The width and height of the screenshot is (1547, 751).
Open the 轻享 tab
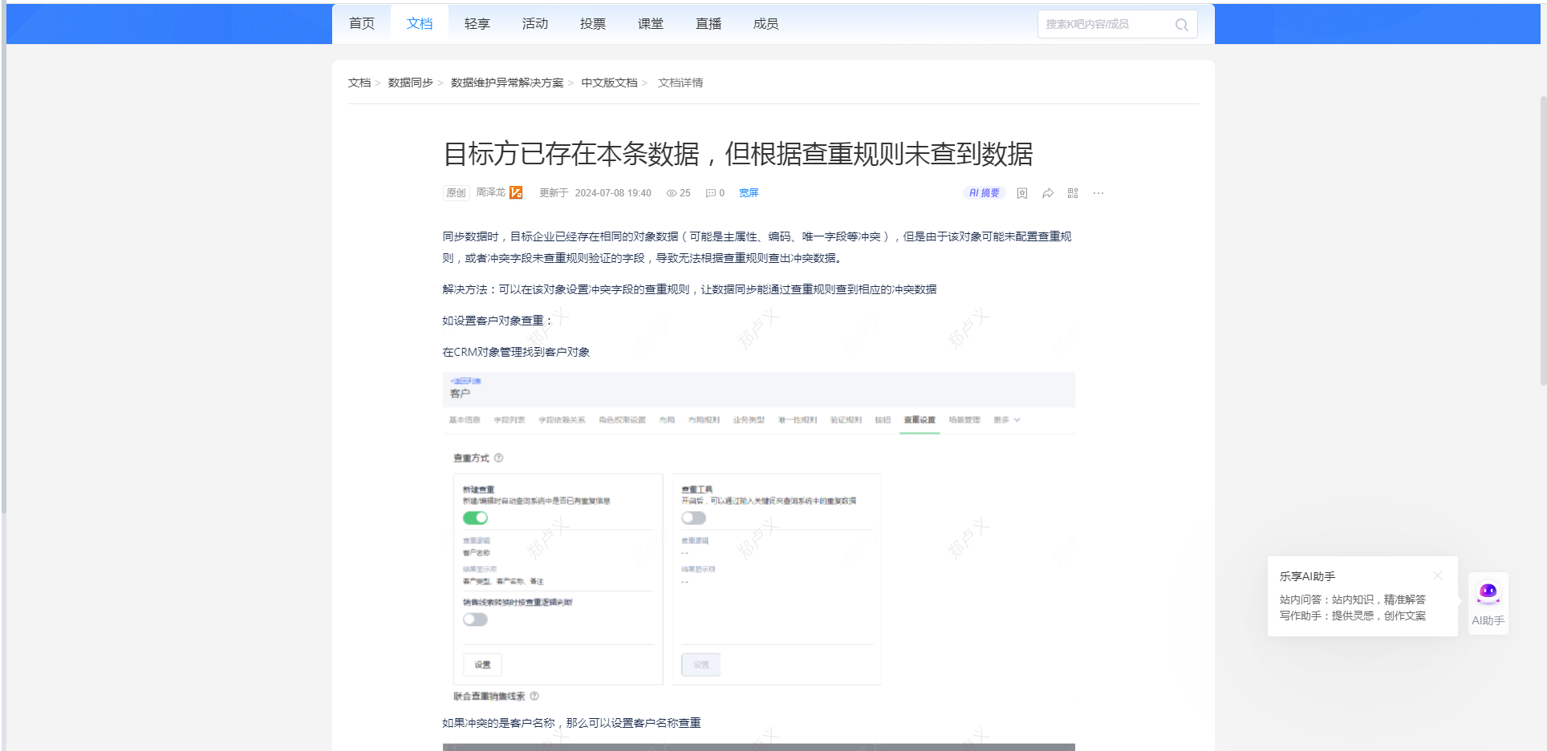[x=477, y=24]
